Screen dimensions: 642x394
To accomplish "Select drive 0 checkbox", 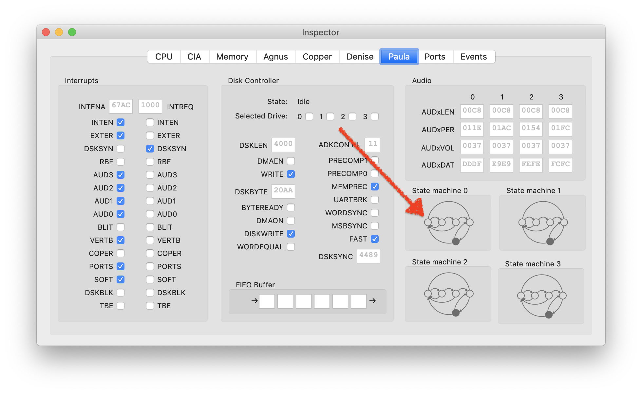I will pos(309,116).
